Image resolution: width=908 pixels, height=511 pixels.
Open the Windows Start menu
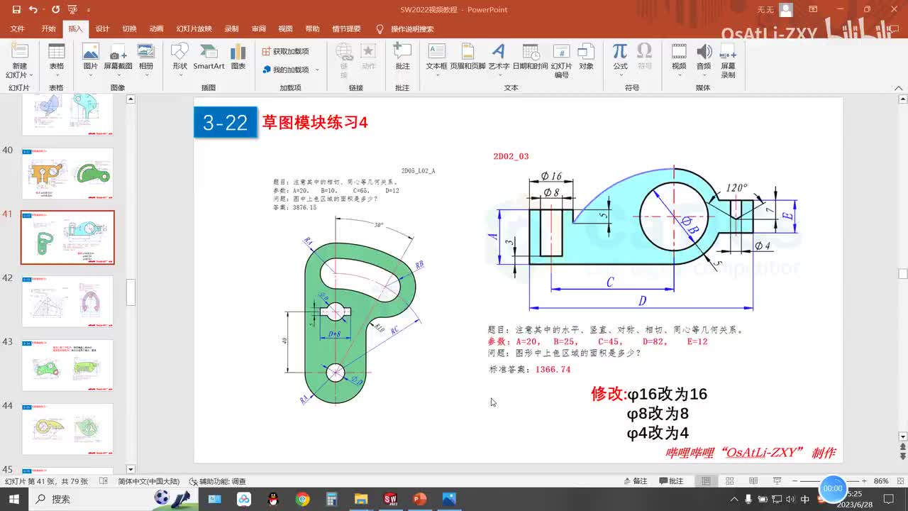coord(13,499)
